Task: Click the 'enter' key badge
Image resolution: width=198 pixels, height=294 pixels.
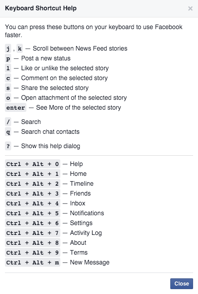Action: [x=16, y=108]
